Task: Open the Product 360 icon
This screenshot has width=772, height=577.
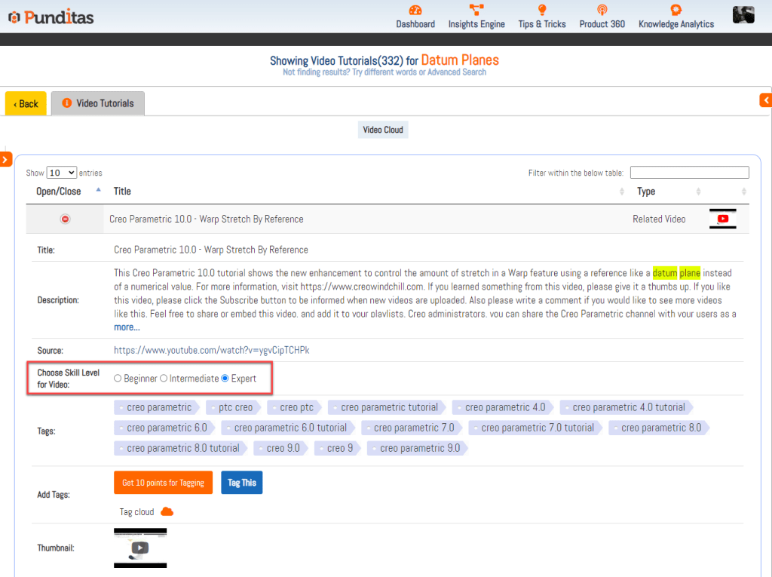Action: pos(602,11)
